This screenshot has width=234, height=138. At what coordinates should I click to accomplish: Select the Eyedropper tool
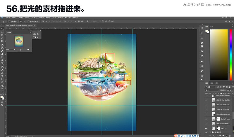pyautogui.click(x=2, y=44)
